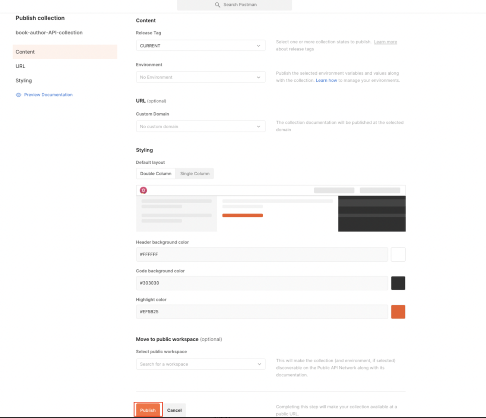Open Learn how to manage environments link

click(326, 81)
